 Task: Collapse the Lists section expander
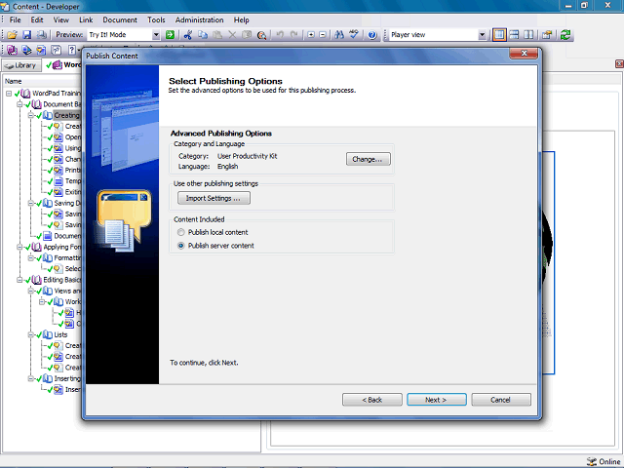pyautogui.click(x=30, y=334)
